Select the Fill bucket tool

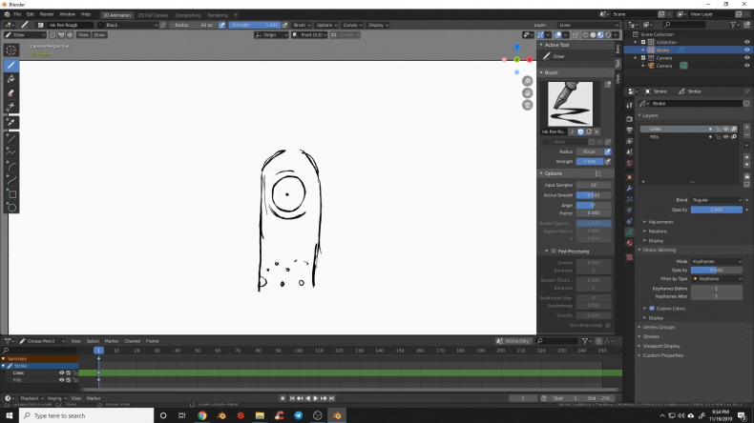click(x=11, y=79)
